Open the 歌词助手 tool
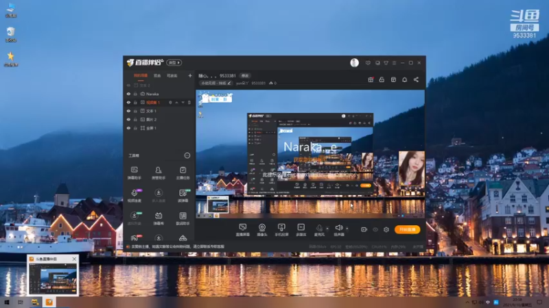This screenshot has width=549, height=308. 183,218
